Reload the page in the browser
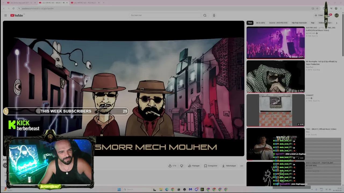 point(13,8)
